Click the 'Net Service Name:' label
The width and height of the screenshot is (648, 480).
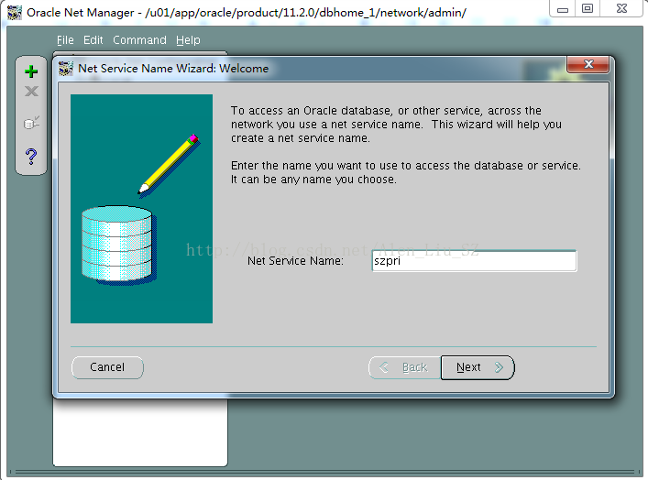coord(295,261)
